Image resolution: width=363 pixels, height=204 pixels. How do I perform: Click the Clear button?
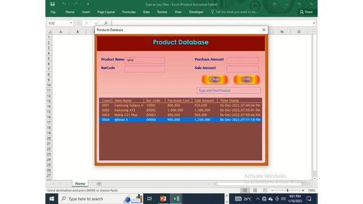click(214, 79)
